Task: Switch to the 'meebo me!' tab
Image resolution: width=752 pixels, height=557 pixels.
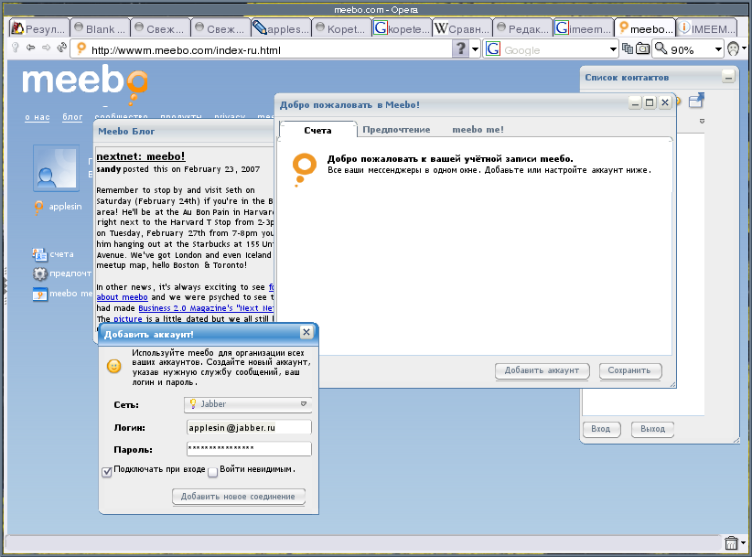Action: point(478,130)
